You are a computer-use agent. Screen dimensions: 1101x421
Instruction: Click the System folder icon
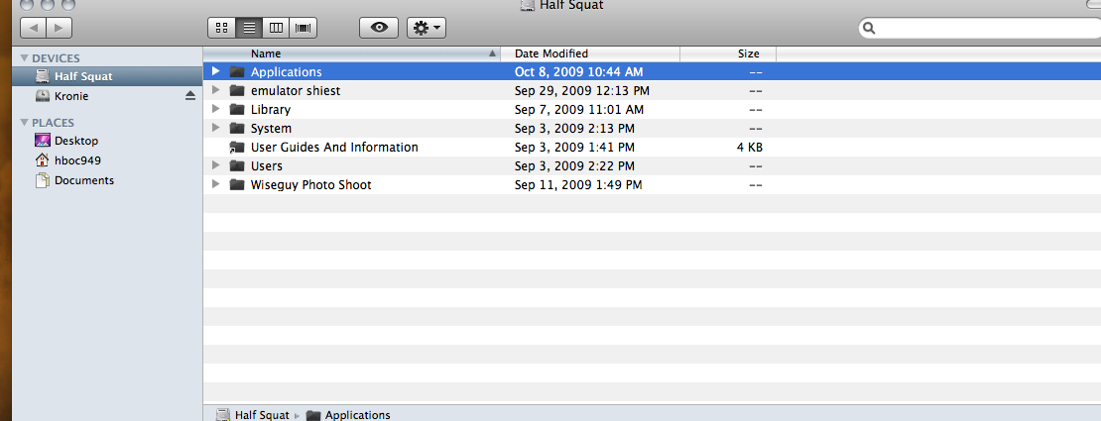(237, 129)
